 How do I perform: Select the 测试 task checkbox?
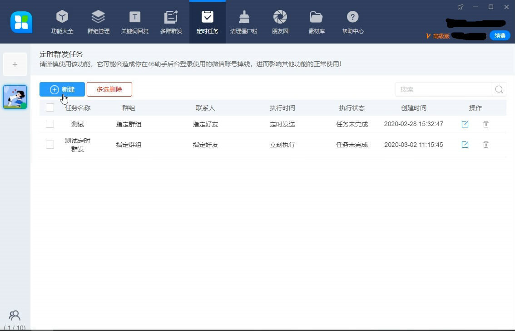[x=50, y=123]
